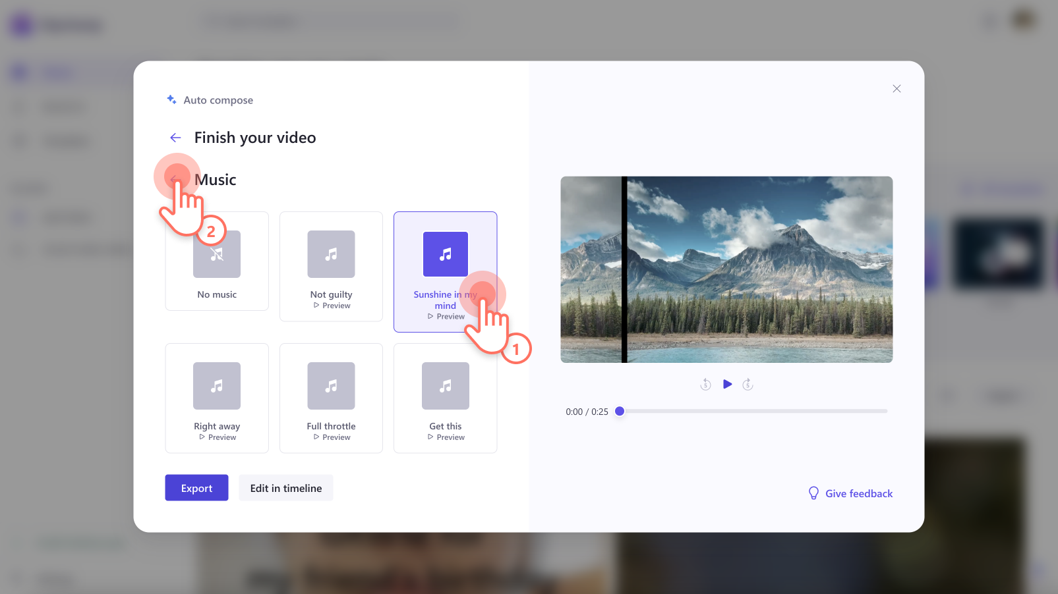This screenshot has height=594, width=1058.
Task: Choose the Not guilty music track
Action: [331, 255]
